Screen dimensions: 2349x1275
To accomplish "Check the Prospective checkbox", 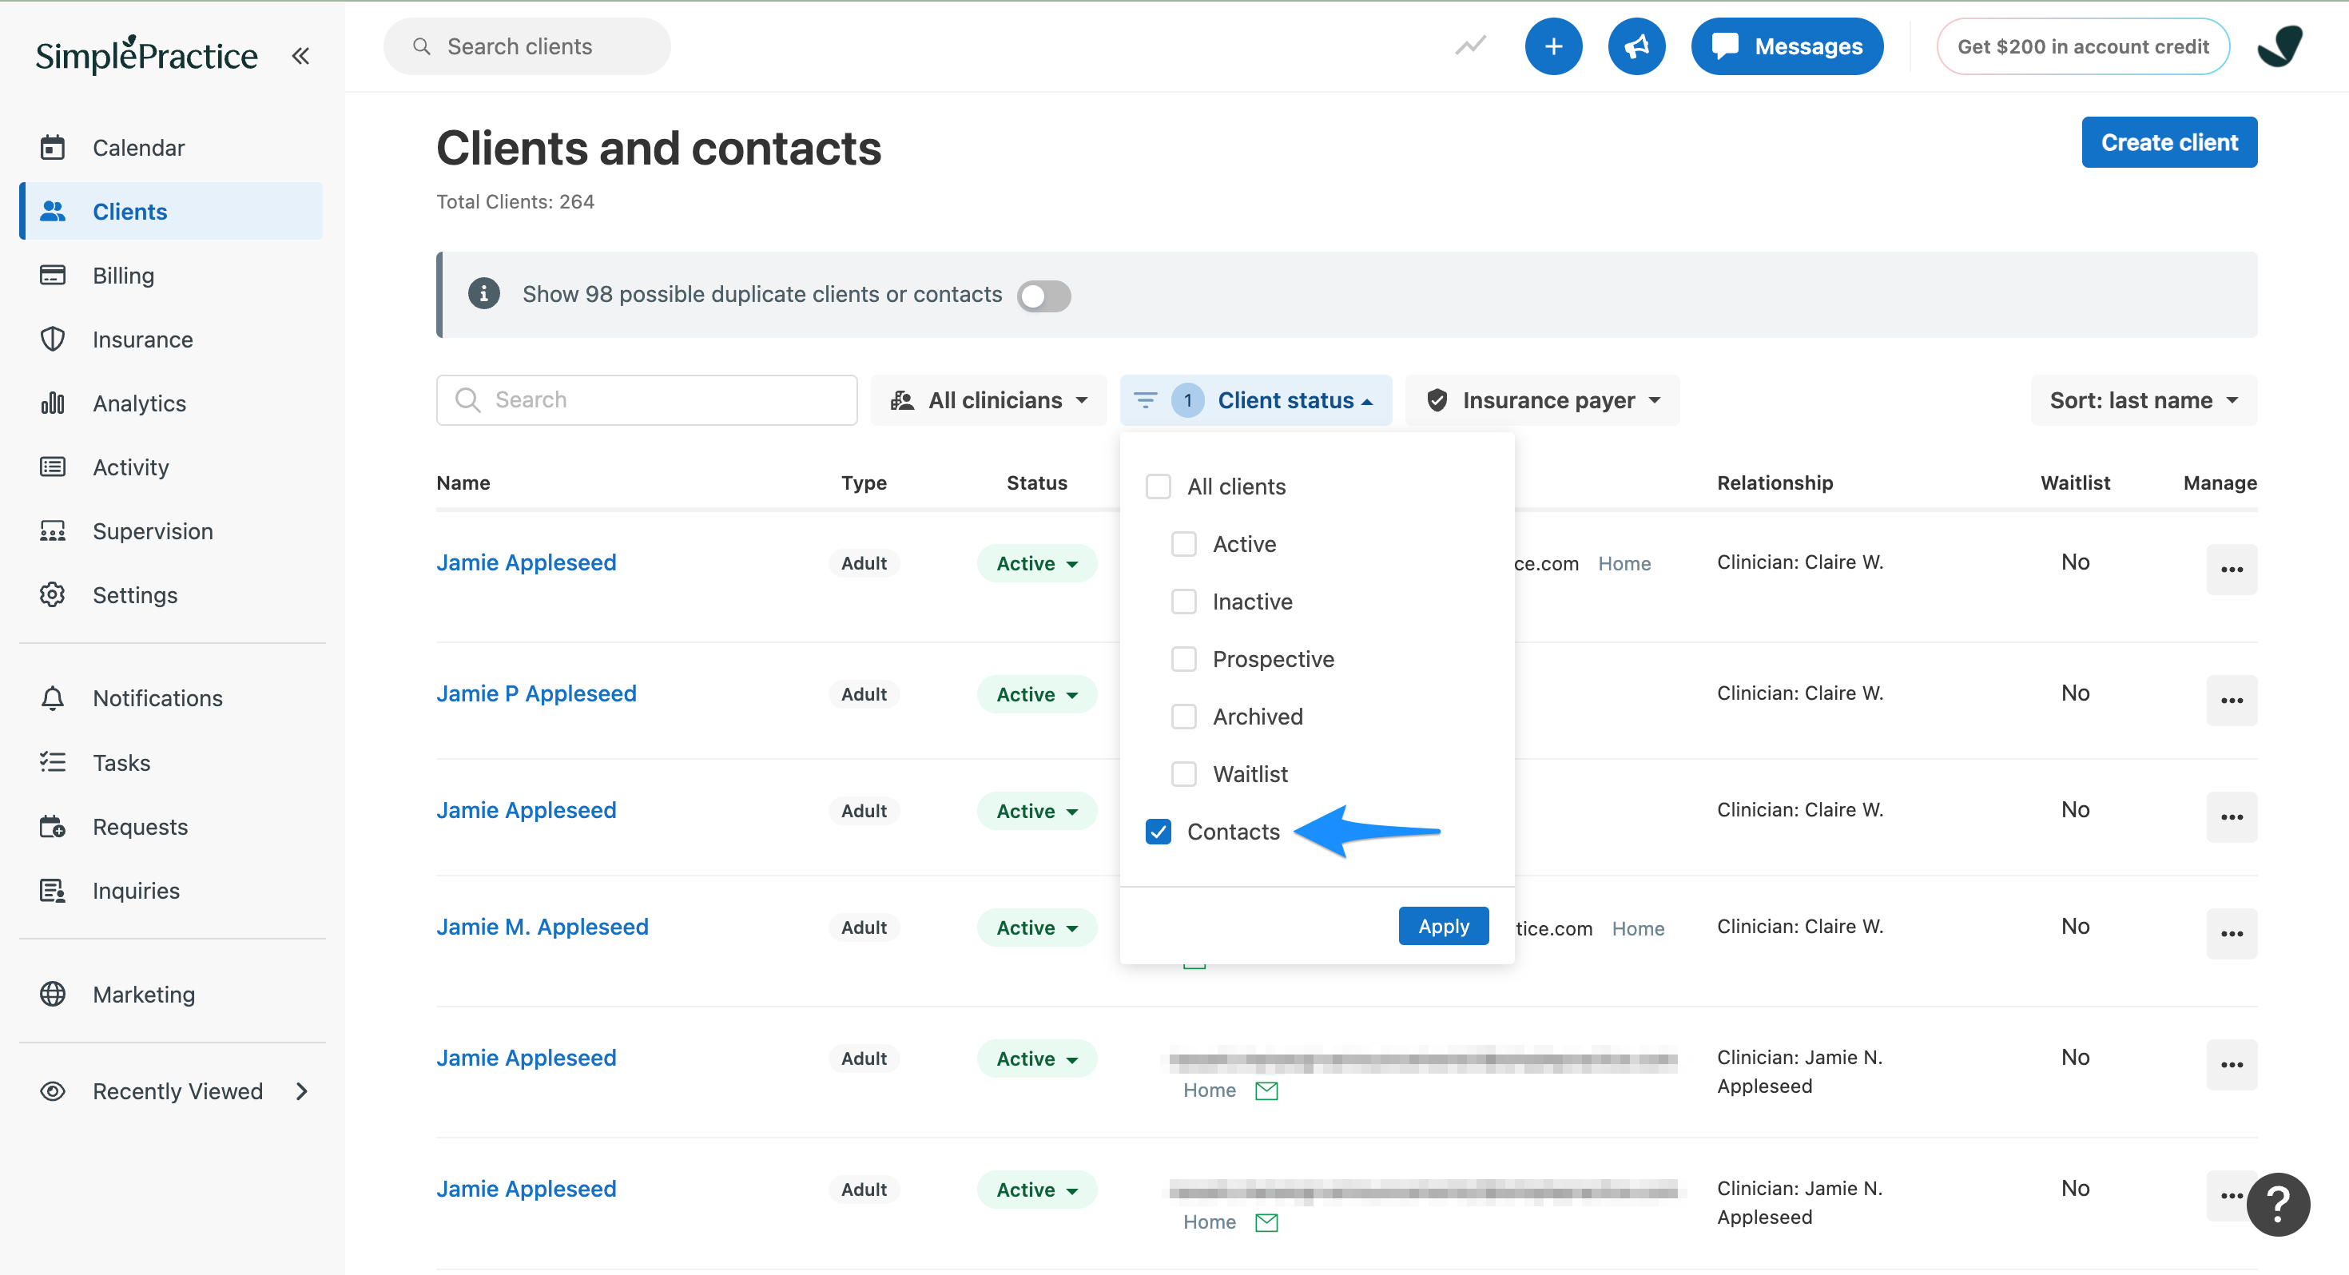I will [1183, 658].
